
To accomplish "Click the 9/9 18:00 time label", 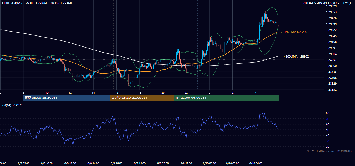I will click(x=140, y=163).
